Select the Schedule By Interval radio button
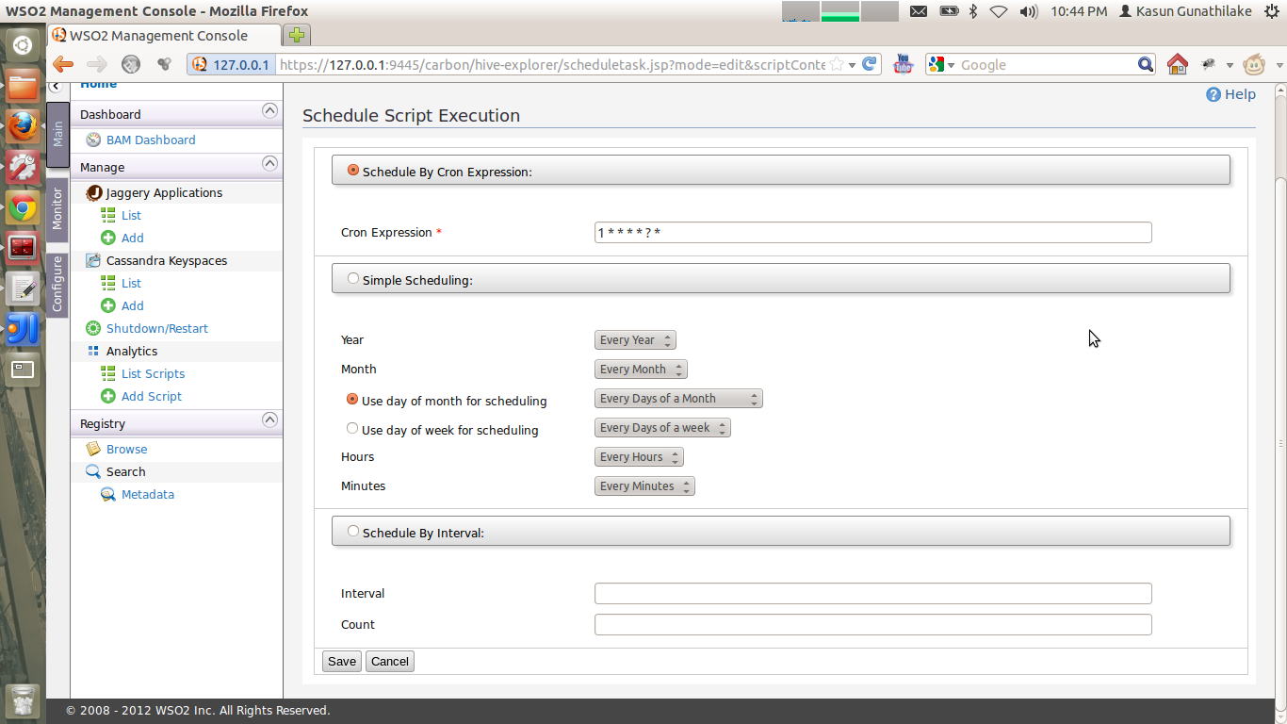1287x724 pixels. (x=353, y=532)
